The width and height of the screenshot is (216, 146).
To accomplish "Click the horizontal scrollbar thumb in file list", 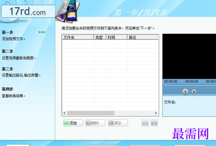I will pos(90,113).
